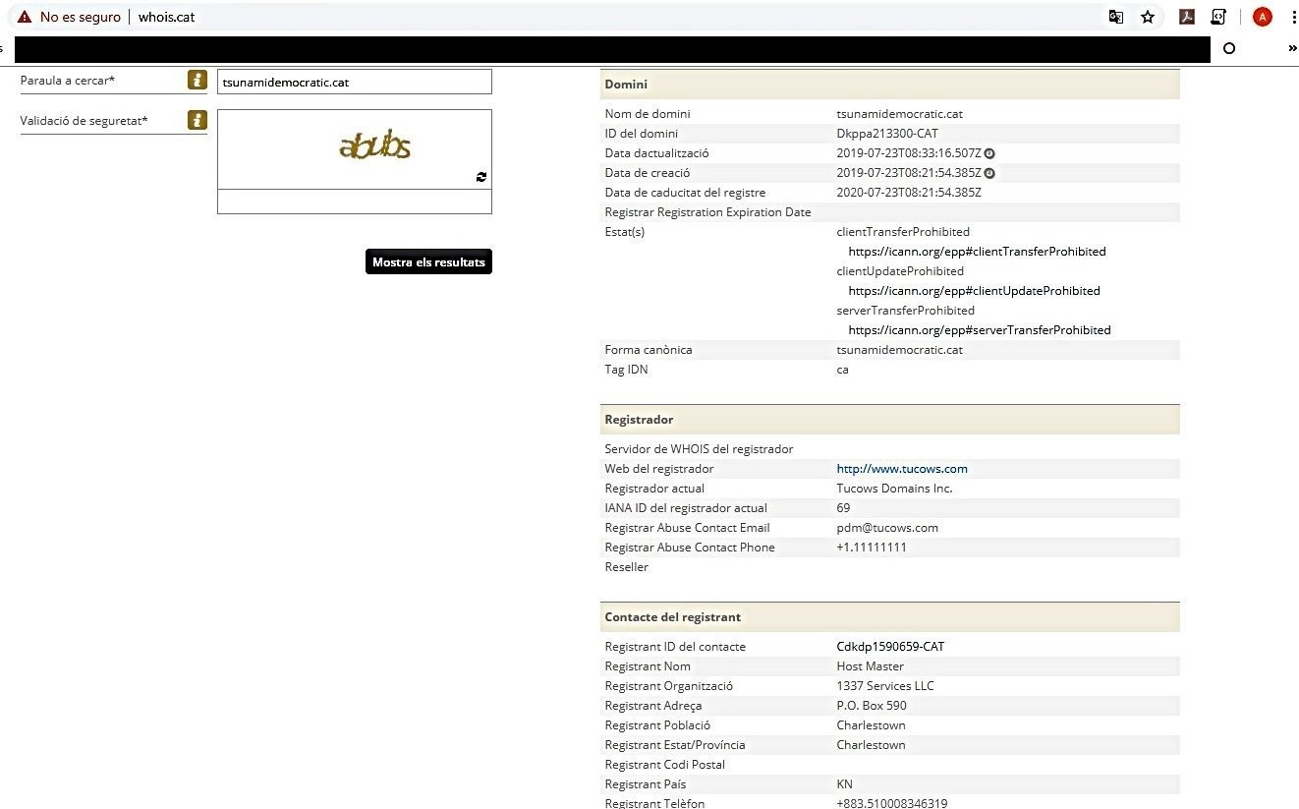This screenshot has height=809, width=1299.
Task: Click clock icon next to Data de creació
Action: pyautogui.click(x=989, y=173)
